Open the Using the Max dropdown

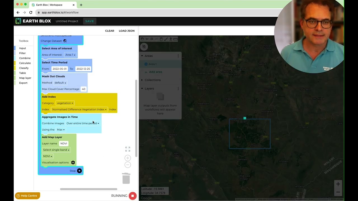click(61, 130)
